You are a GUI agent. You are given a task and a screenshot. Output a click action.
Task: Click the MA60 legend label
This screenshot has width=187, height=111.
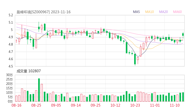pyautogui.click(x=177, y=12)
